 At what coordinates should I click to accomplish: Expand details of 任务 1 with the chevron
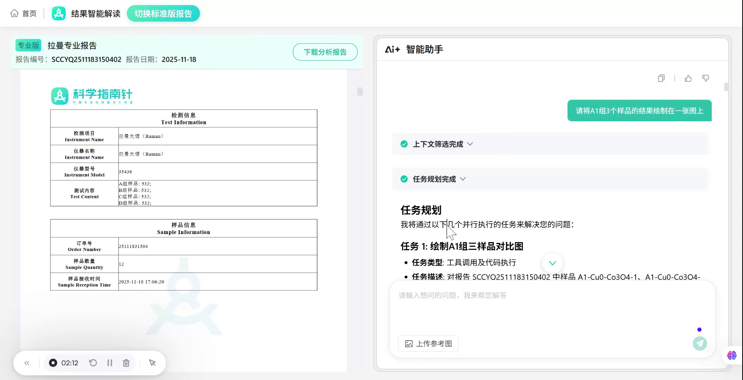(x=552, y=263)
